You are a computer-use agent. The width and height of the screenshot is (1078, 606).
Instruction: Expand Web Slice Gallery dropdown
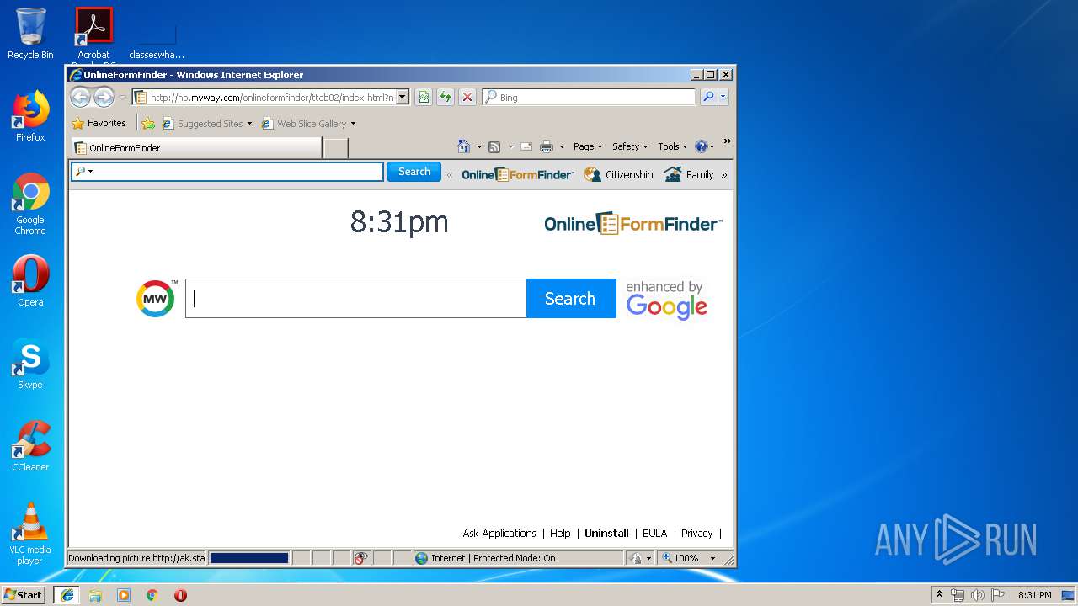pyautogui.click(x=353, y=124)
